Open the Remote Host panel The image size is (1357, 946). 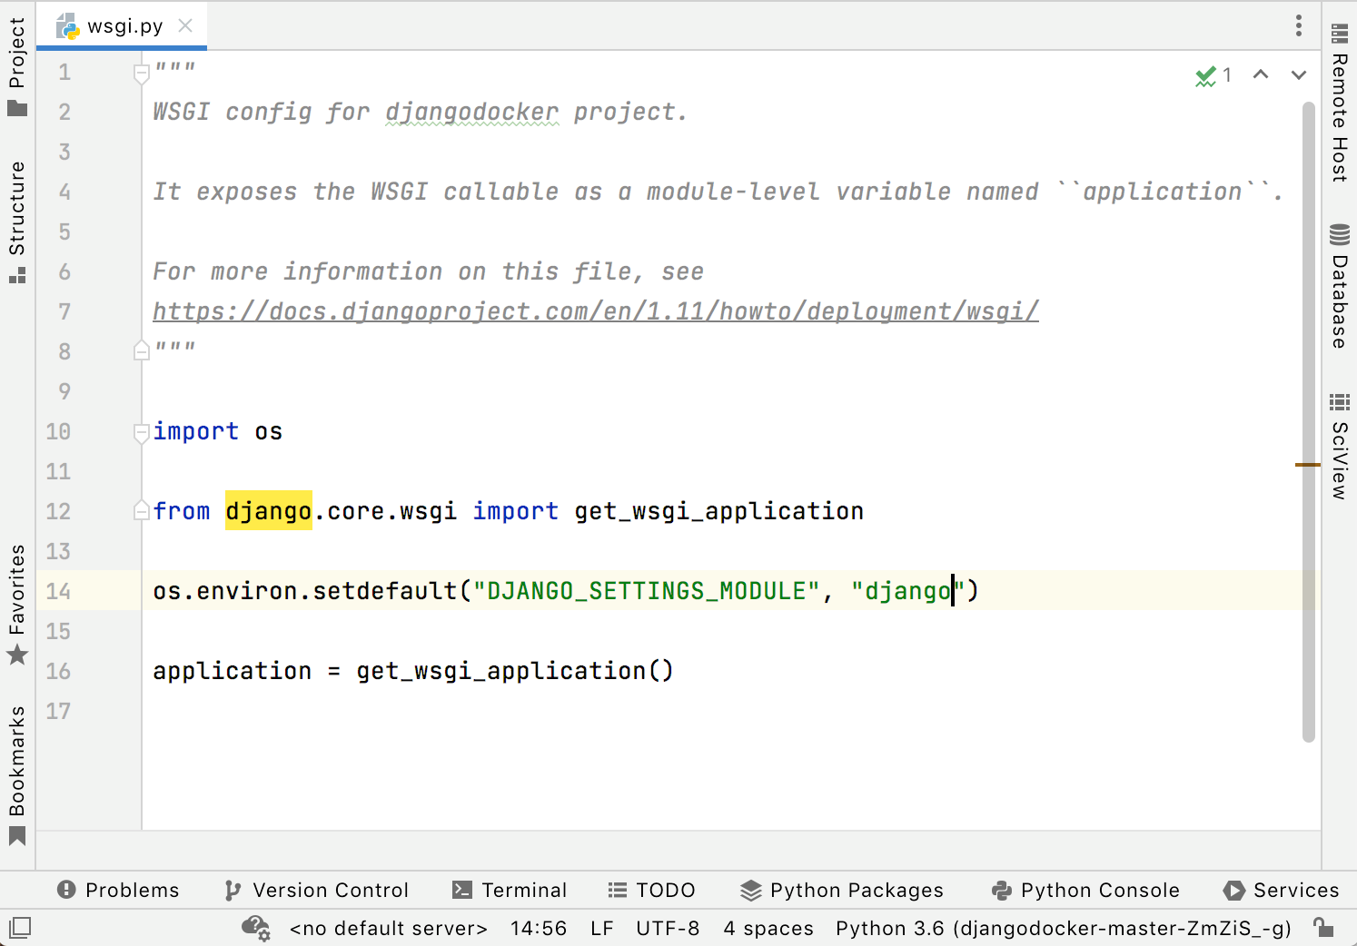point(1339,103)
